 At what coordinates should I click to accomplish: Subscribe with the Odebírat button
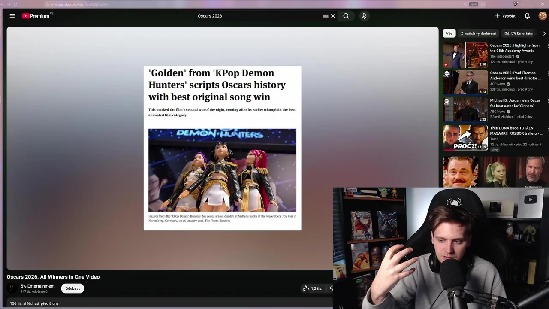[72, 288]
